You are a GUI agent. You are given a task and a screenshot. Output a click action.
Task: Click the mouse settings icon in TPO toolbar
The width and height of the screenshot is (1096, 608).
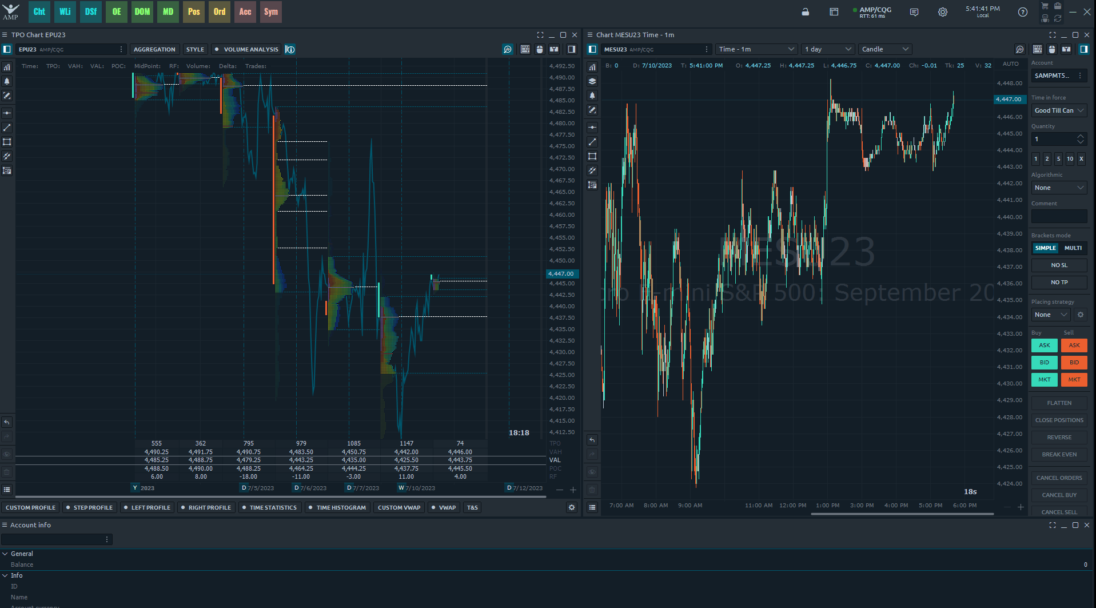(540, 49)
